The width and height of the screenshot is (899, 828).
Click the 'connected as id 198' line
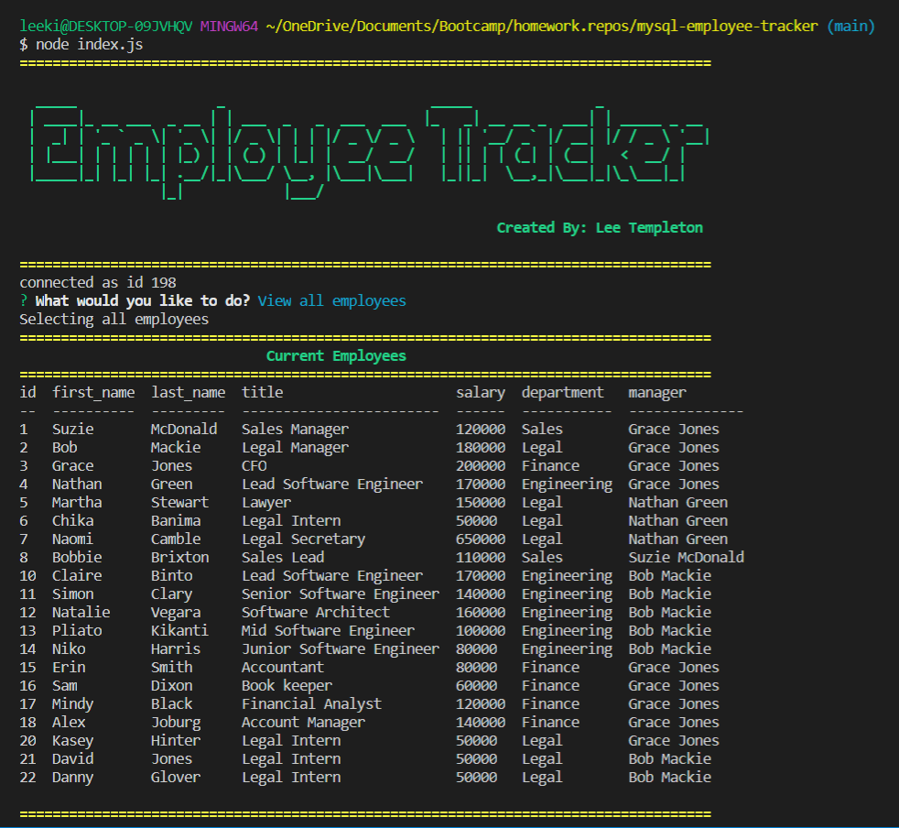[98, 282]
